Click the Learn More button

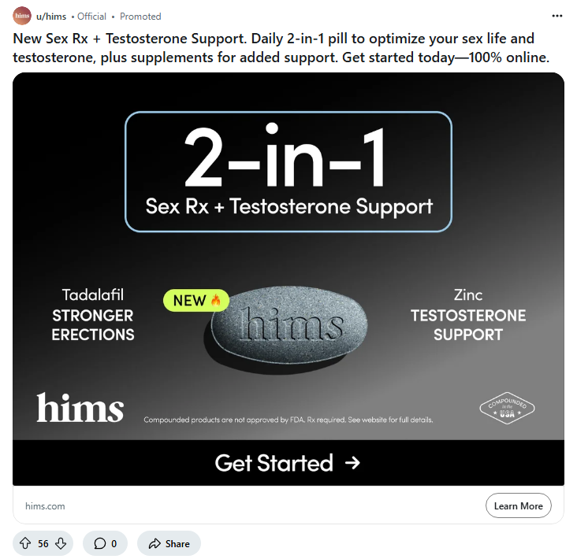pos(518,505)
